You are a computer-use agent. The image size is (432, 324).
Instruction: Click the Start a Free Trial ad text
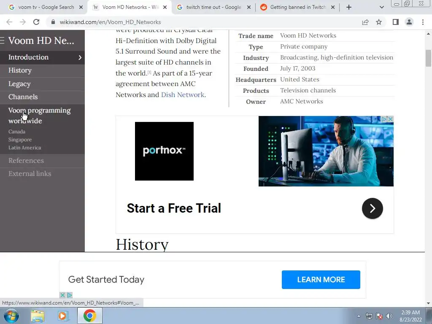[174, 208]
